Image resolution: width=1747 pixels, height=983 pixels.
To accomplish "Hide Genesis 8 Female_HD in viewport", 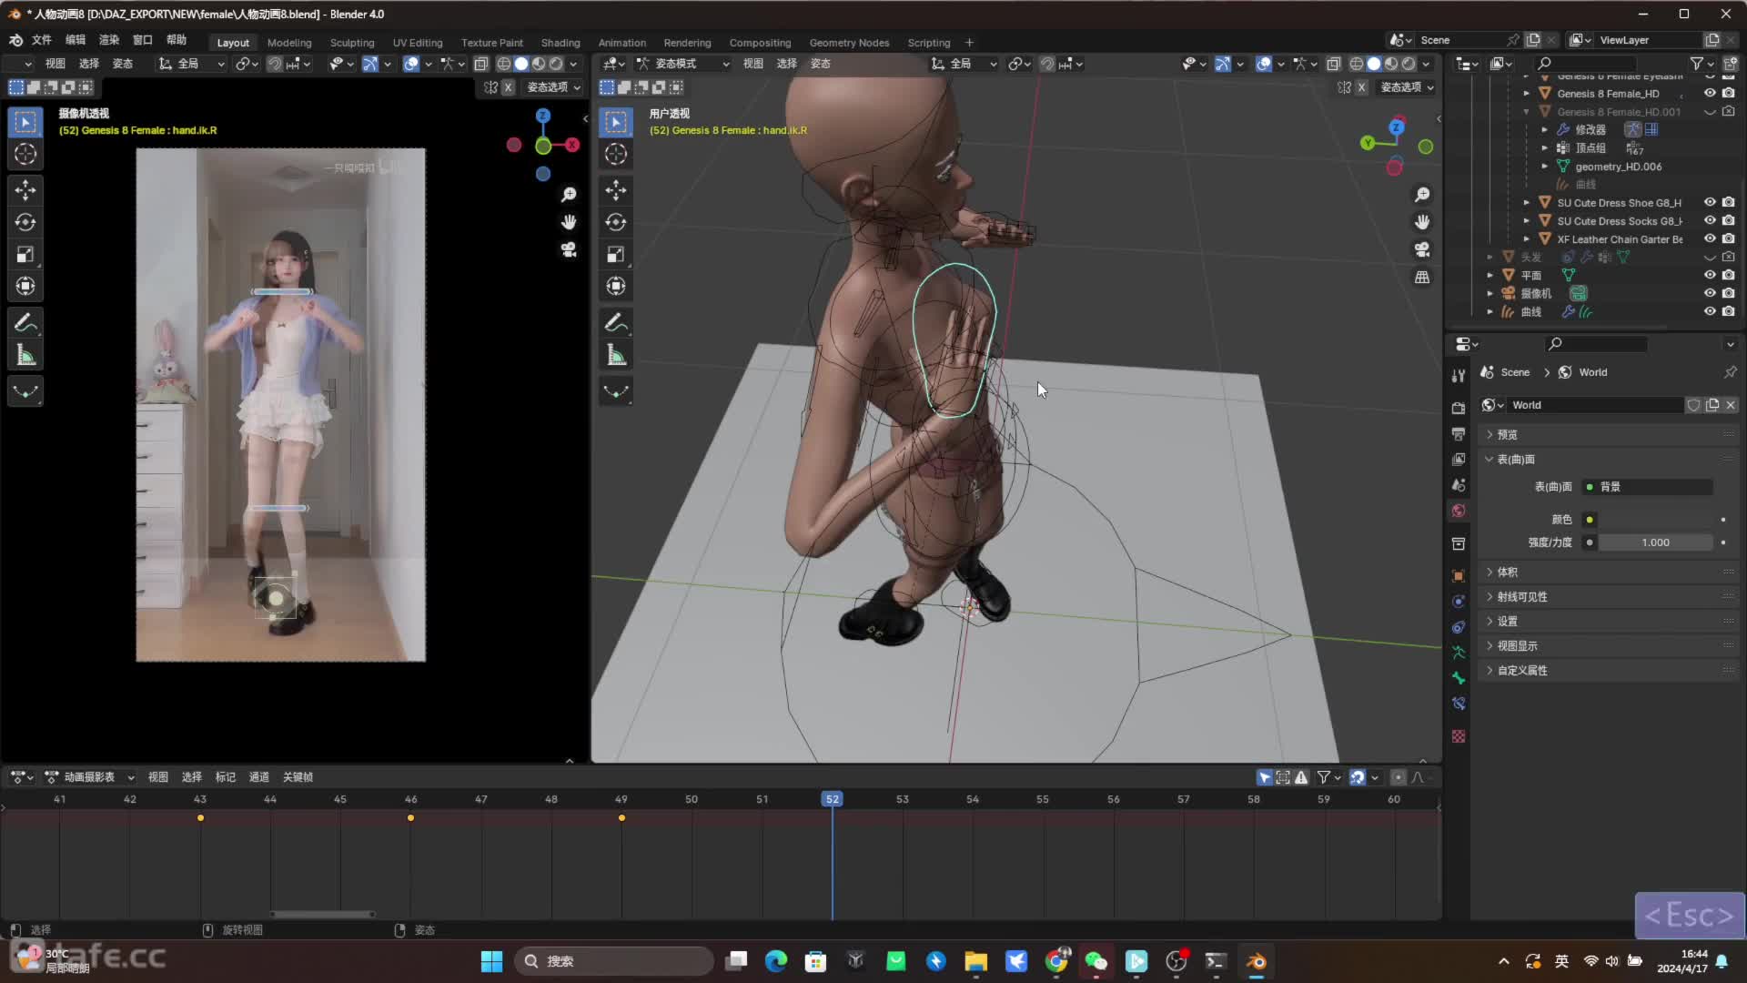I will (1710, 93).
